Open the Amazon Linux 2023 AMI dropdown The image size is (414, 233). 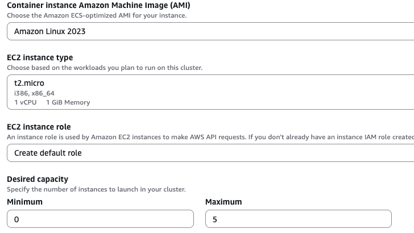click(x=210, y=31)
